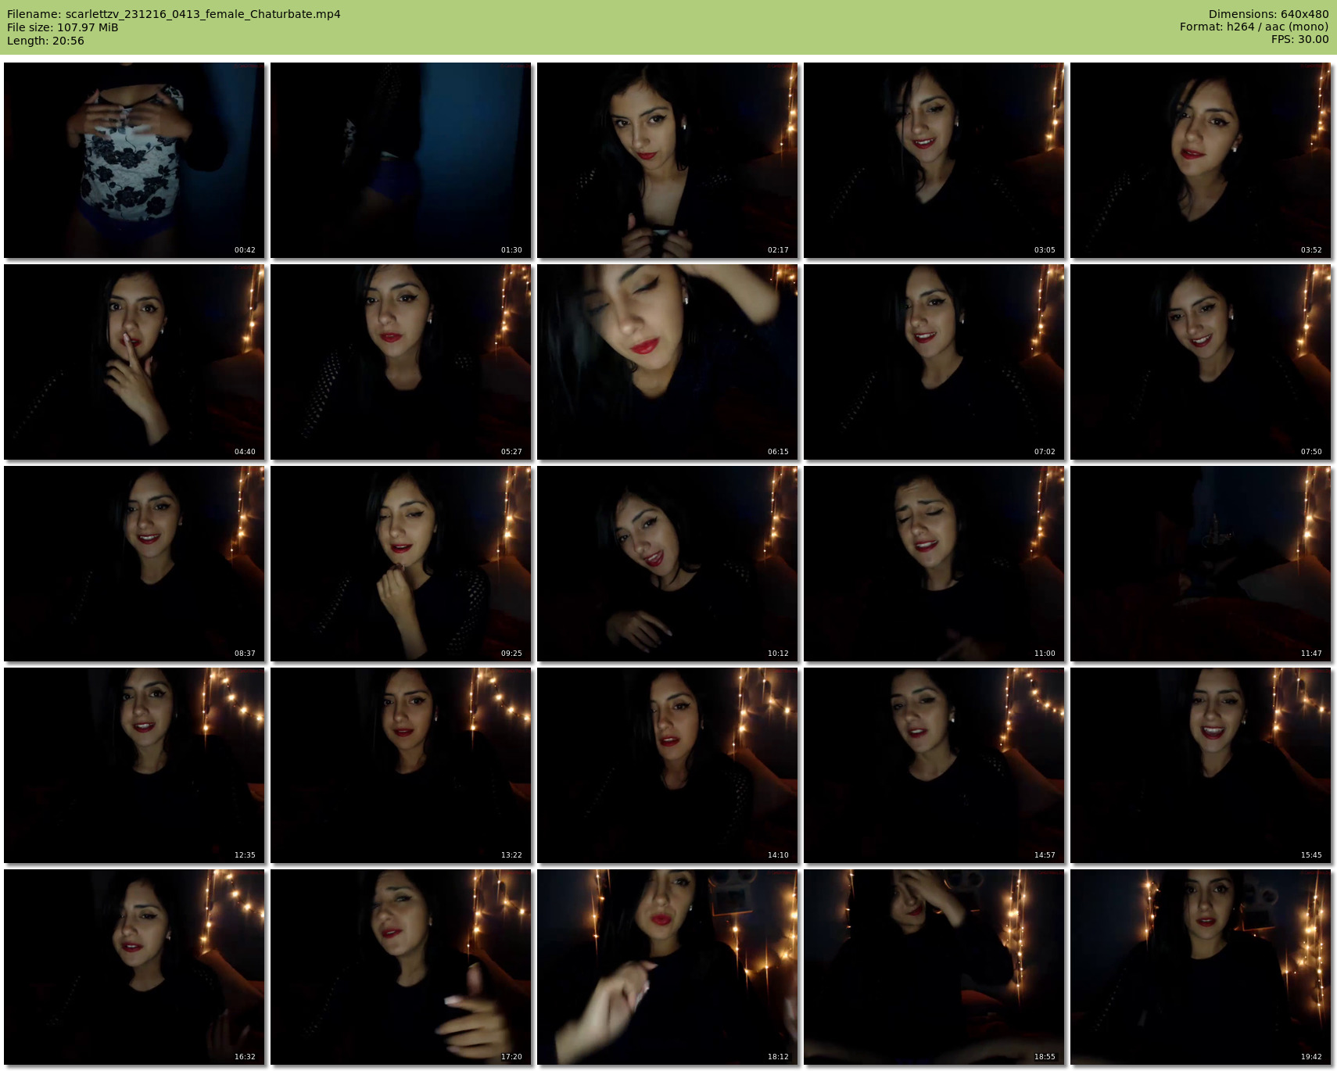Click the thumbnail timestamped 00:42

[x=134, y=160]
